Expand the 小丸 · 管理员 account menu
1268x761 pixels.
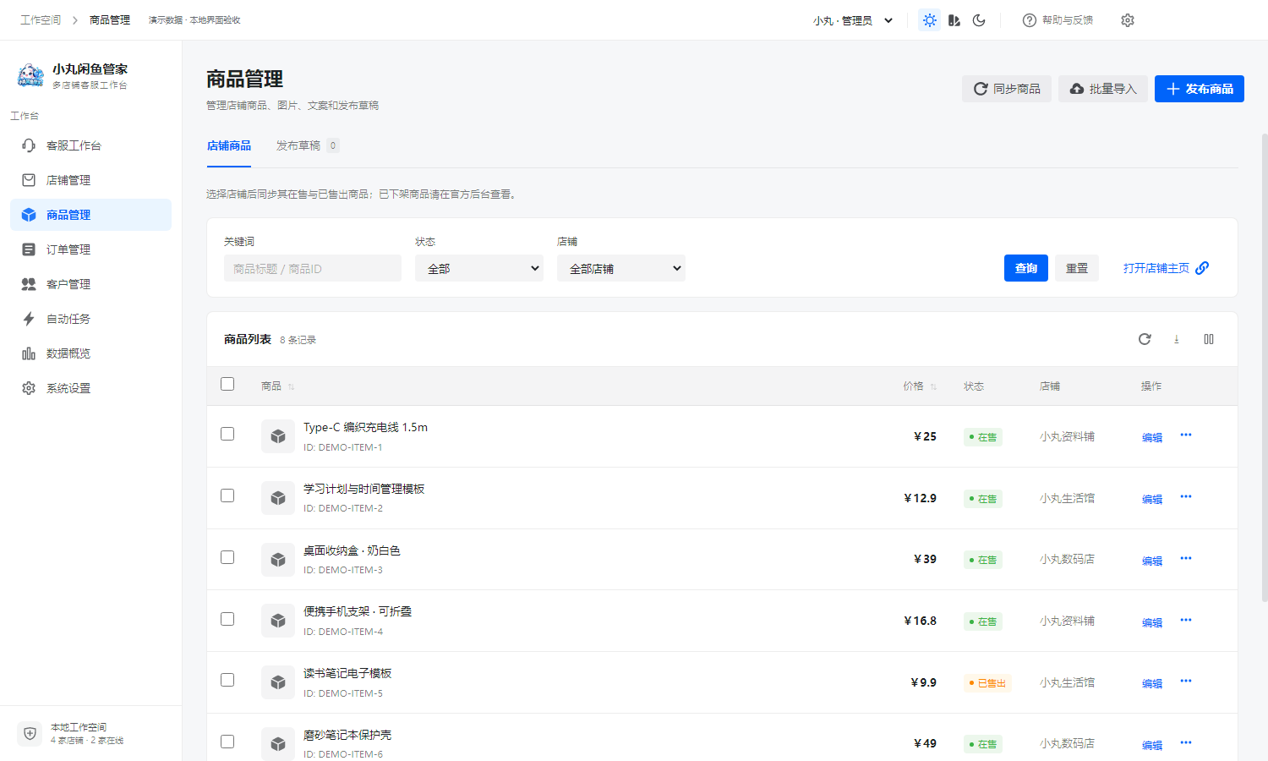853,20
